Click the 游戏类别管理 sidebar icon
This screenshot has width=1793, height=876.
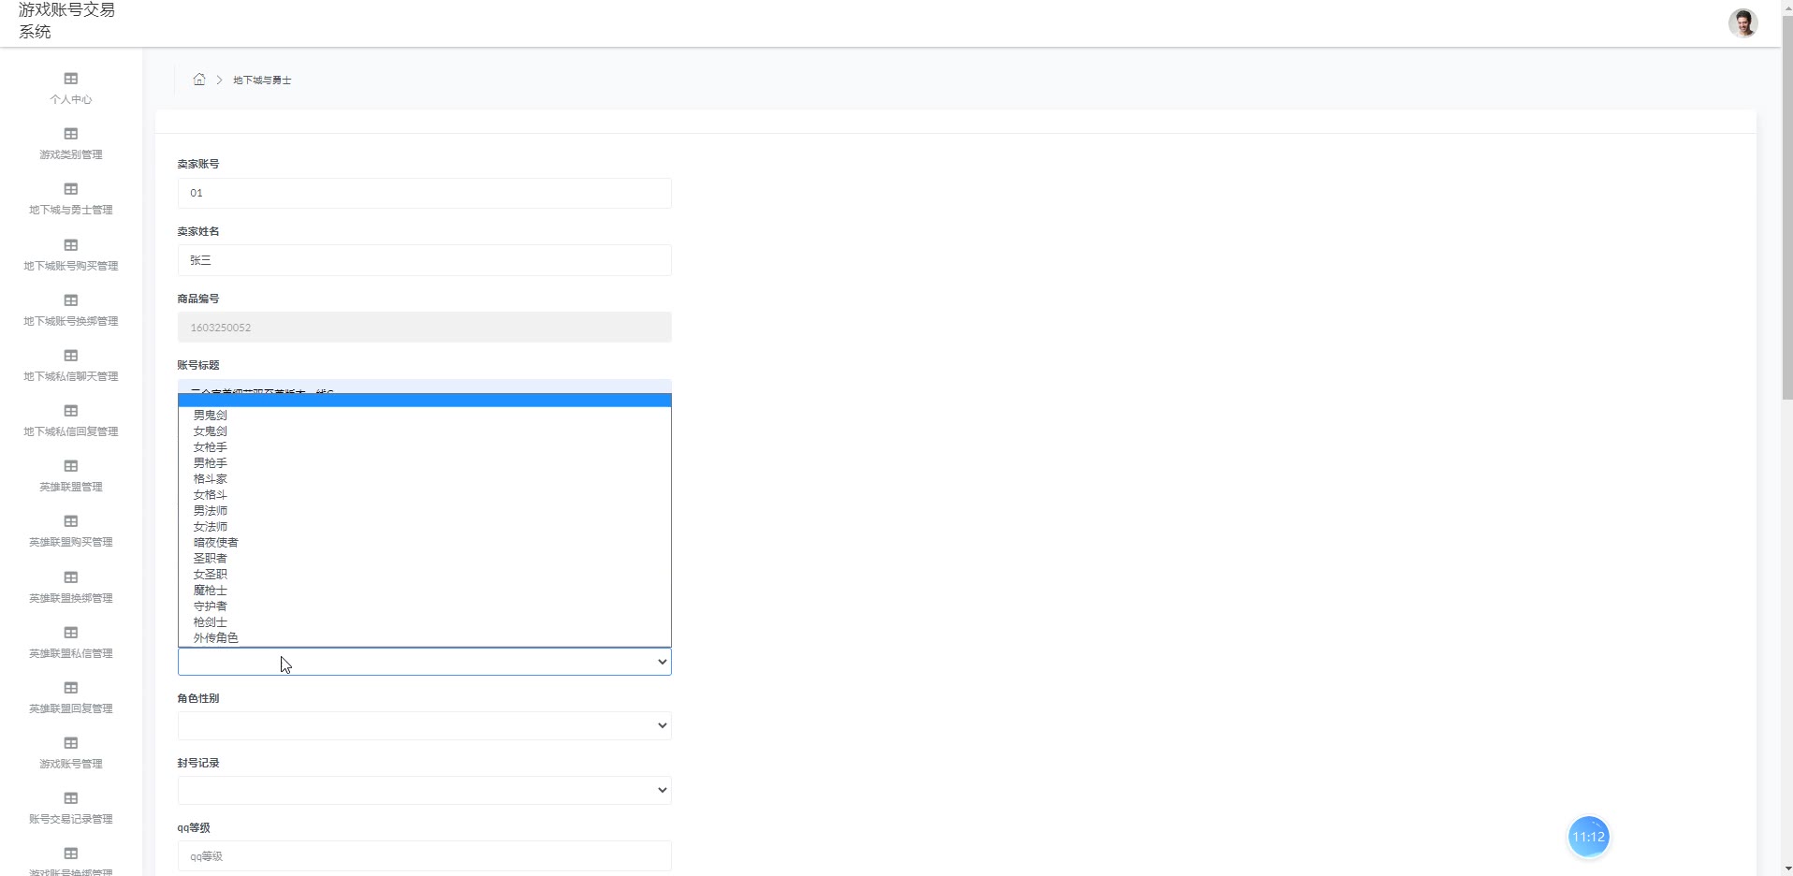pyautogui.click(x=71, y=134)
